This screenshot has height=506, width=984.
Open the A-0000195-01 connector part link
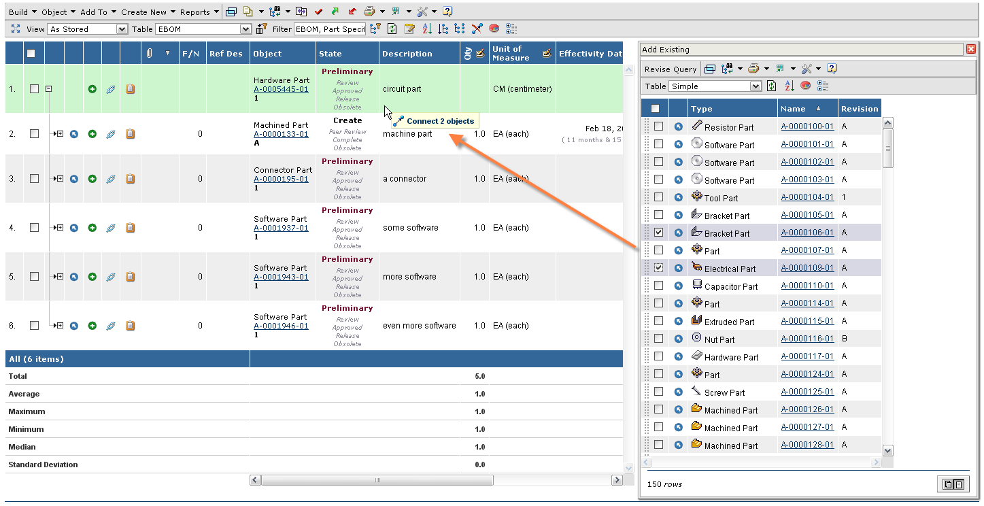[x=281, y=179]
